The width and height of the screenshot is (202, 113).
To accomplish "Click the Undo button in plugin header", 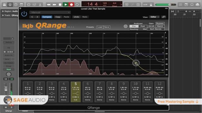I will pyautogui.click(x=76, y=17).
